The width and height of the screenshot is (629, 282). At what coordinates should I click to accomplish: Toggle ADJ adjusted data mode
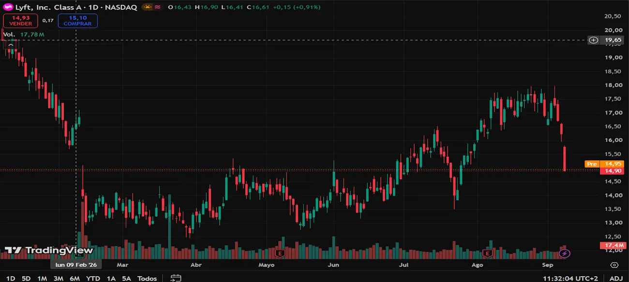[616, 278]
